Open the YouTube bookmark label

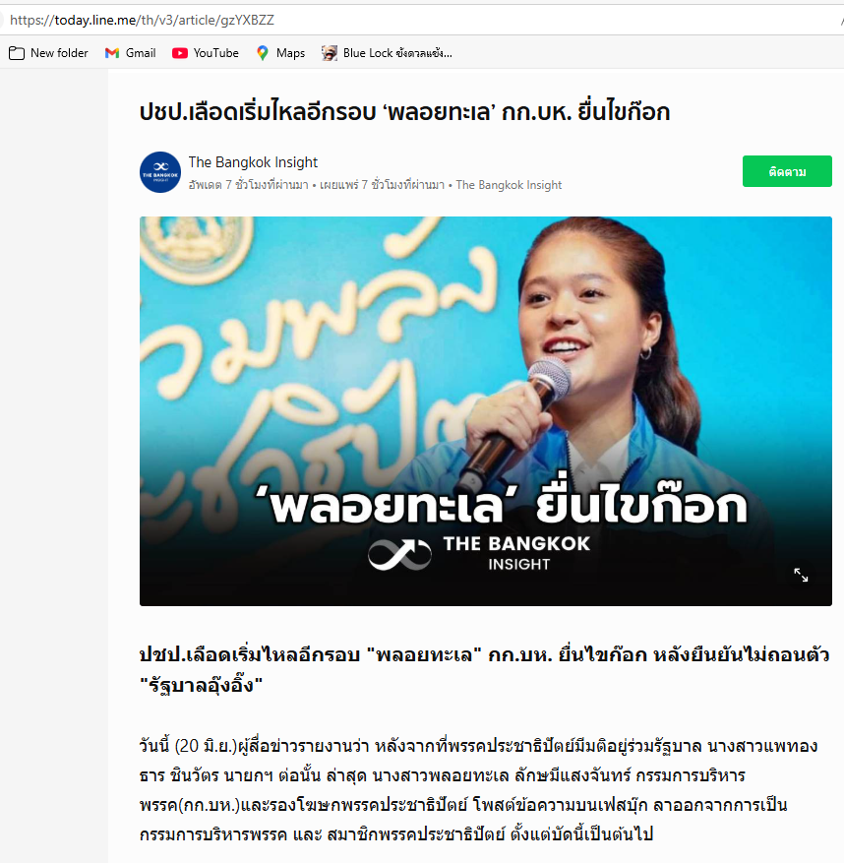(x=216, y=53)
